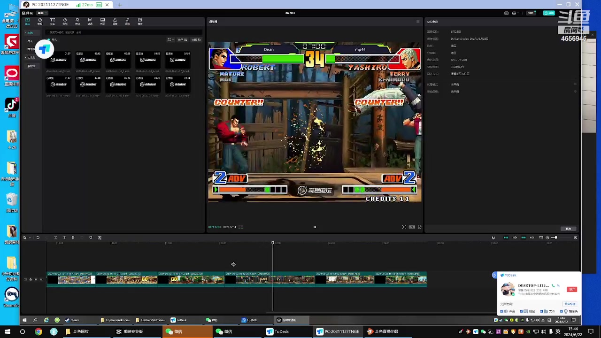Open the 全部 filter dropdown

[x=196, y=40]
